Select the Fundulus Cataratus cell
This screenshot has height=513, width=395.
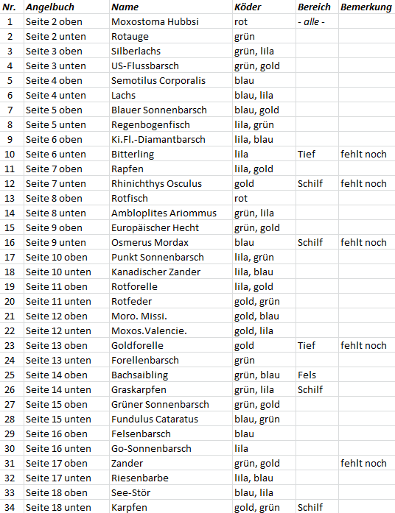point(171,419)
